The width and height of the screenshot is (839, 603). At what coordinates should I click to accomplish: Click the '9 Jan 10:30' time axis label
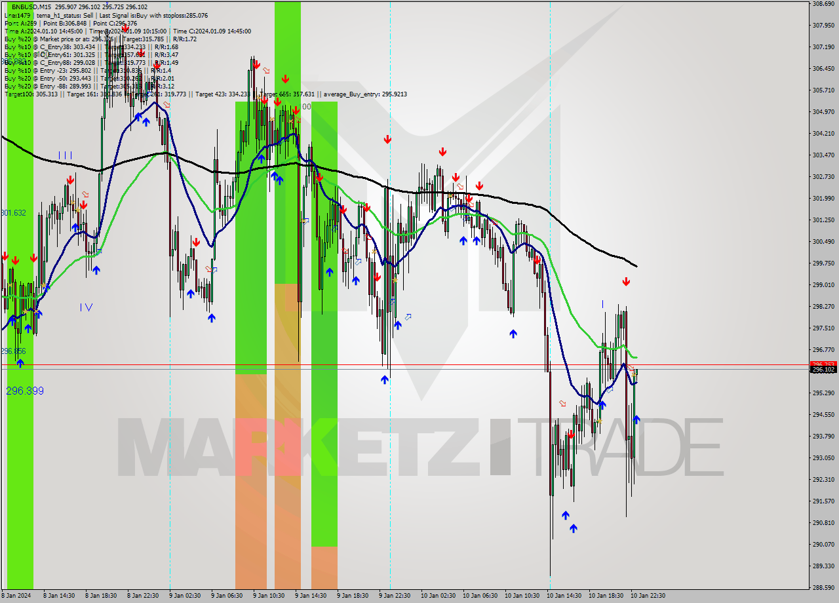pyautogui.click(x=269, y=596)
